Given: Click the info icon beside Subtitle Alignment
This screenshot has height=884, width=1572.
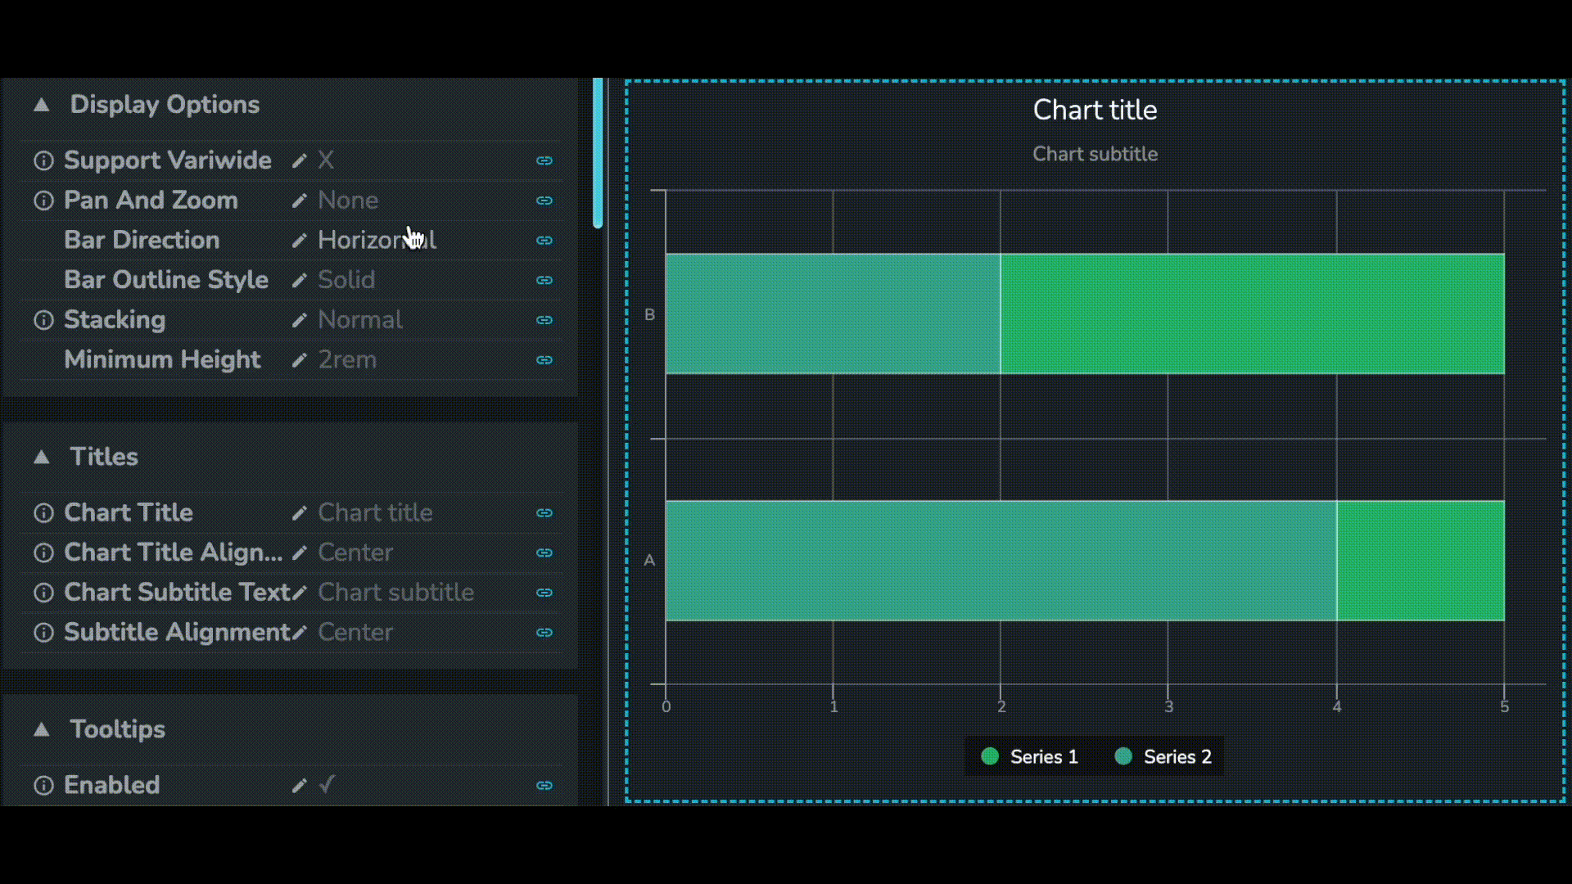Looking at the screenshot, I should coord(43,633).
